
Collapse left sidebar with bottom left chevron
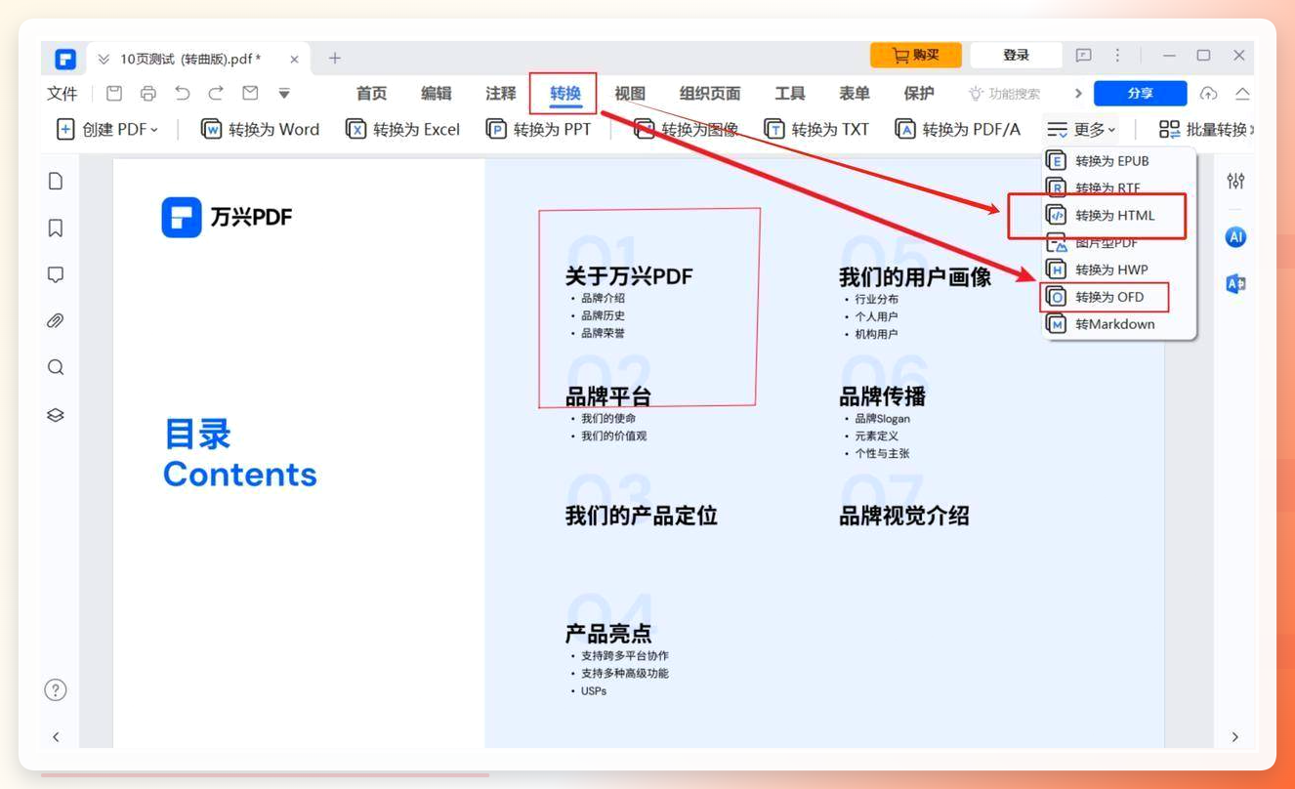pos(56,737)
